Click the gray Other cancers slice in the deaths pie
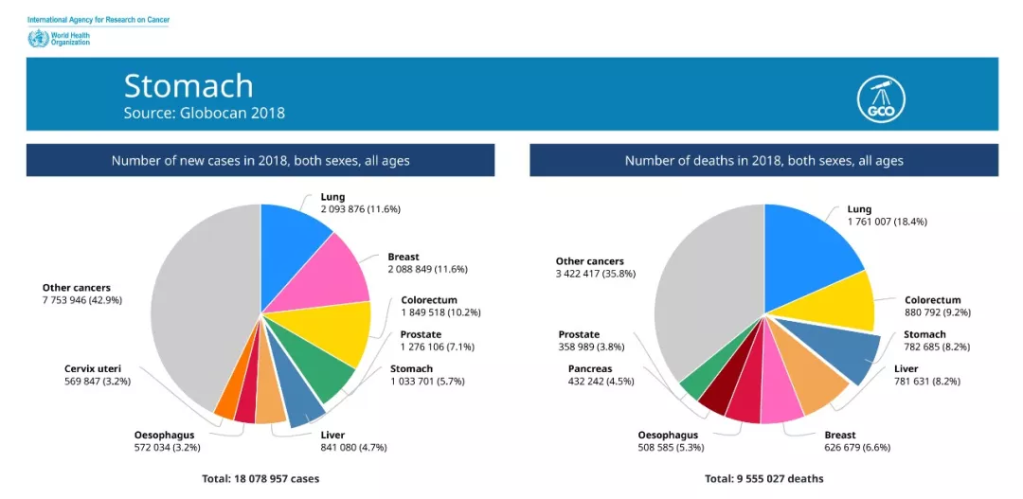Screen dimensions: 1023x499 706,294
